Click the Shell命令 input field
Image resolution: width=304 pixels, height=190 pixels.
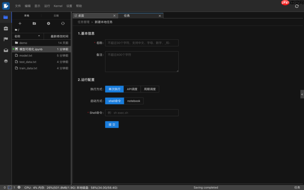tap(142, 113)
